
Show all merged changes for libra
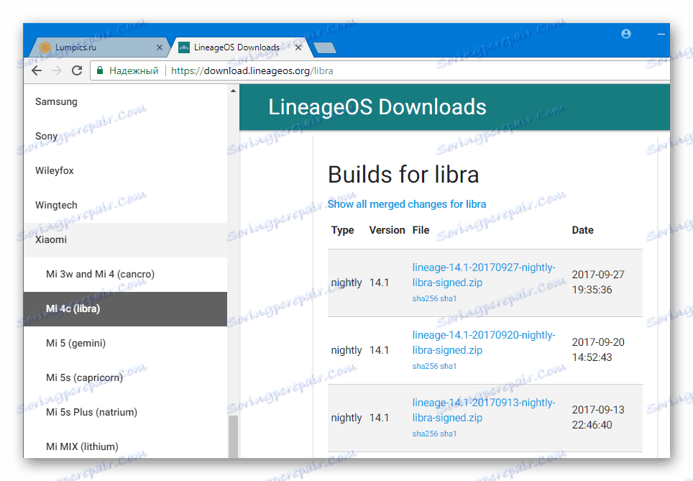tap(407, 204)
